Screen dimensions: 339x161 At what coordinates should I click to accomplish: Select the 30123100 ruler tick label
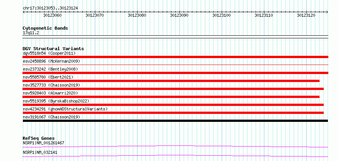point(221,15)
